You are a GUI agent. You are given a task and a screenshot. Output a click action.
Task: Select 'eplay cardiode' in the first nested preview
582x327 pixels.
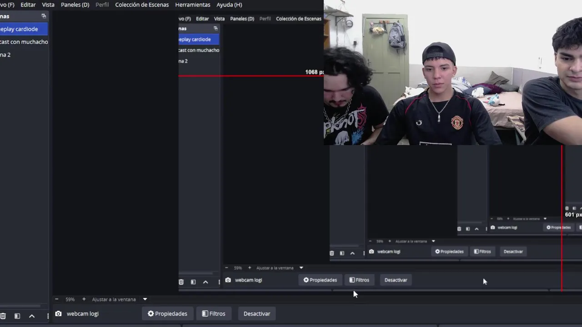(199, 40)
